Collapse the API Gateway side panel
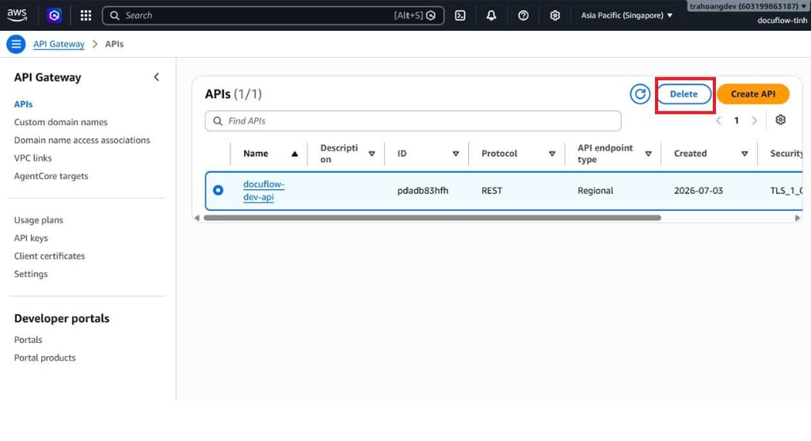Viewport: 811px width, 441px height. pyautogui.click(x=156, y=77)
